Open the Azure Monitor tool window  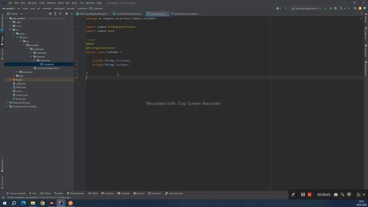[174, 193]
